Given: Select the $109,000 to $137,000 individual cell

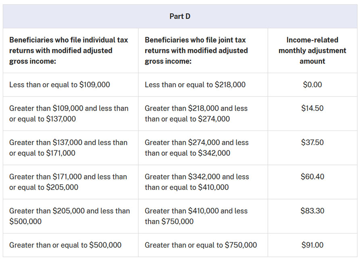Looking at the screenshot, I should [69, 114].
